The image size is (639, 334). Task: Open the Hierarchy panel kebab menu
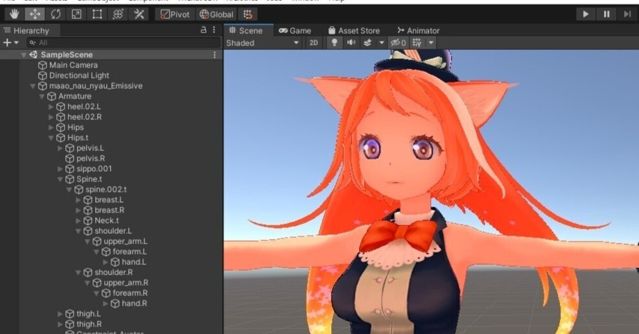[x=214, y=30]
